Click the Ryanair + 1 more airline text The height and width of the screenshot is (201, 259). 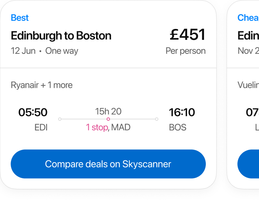[42, 85]
